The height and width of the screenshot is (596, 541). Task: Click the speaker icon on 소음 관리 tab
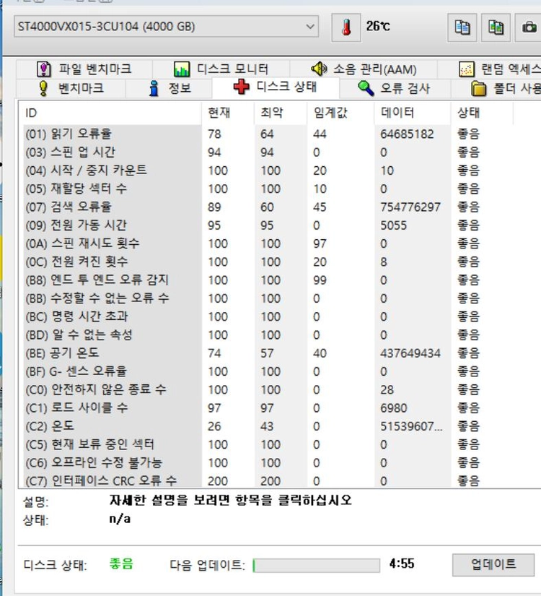(319, 69)
